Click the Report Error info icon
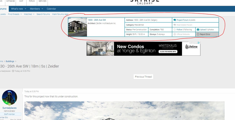 click(x=198, y=34)
